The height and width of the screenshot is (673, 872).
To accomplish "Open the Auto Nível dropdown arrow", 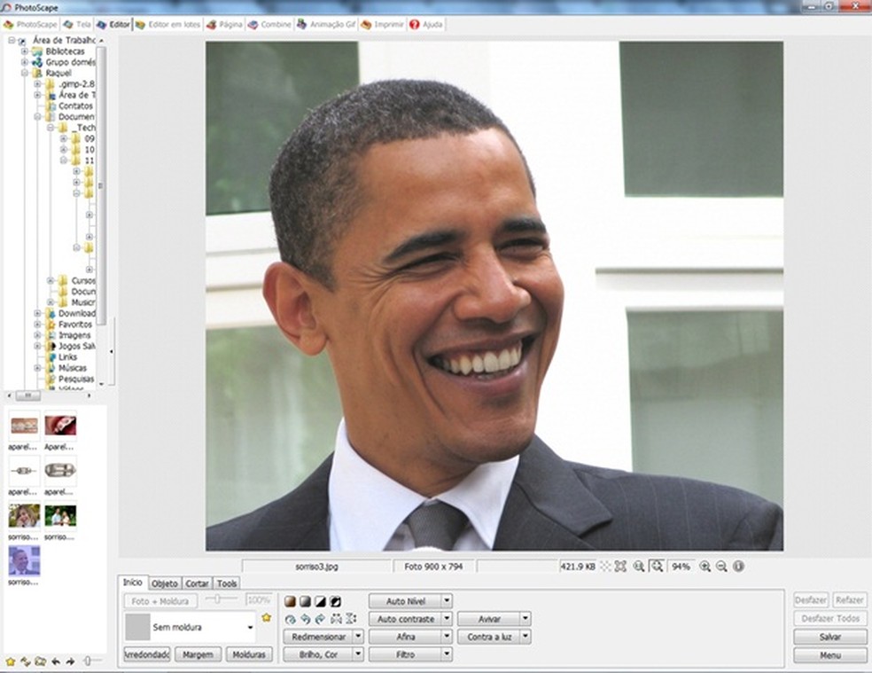I will click(447, 601).
